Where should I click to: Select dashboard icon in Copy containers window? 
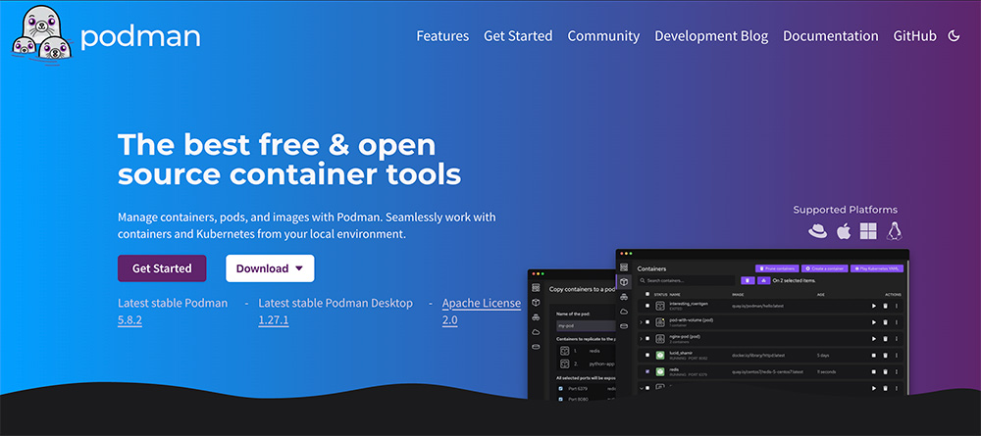(x=536, y=288)
